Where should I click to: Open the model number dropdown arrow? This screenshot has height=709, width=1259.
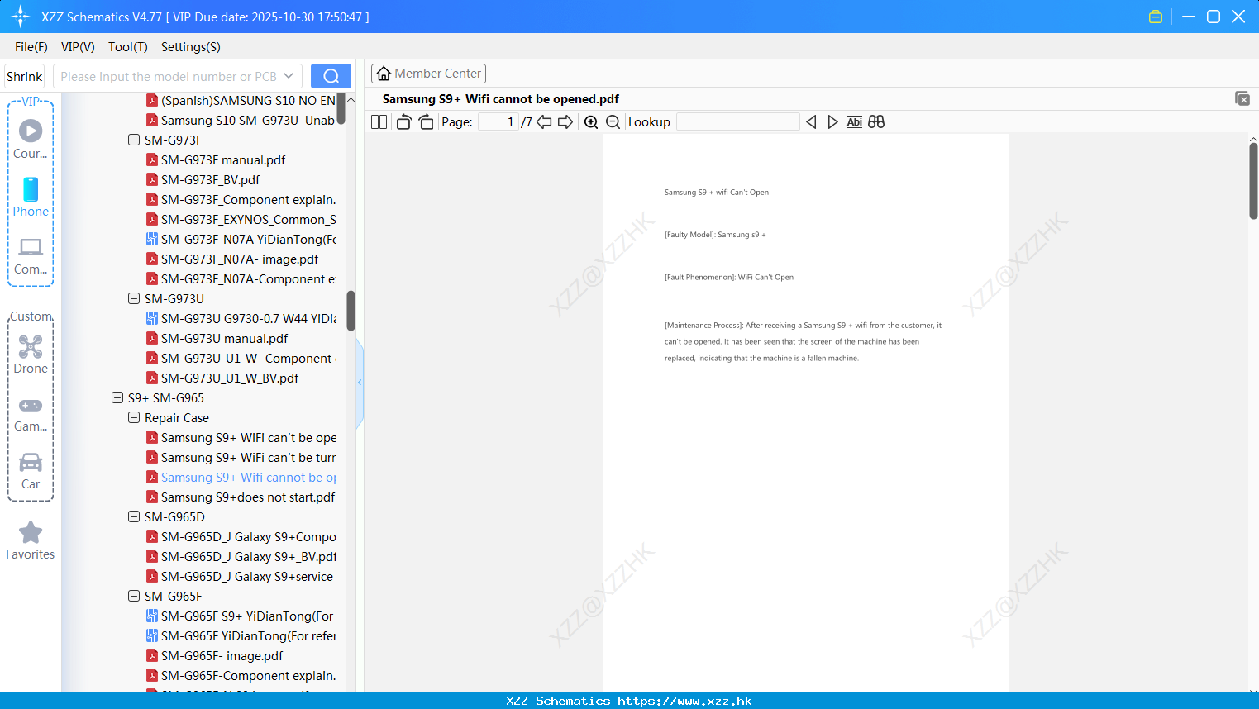pyautogui.click(x=289, y=76)
